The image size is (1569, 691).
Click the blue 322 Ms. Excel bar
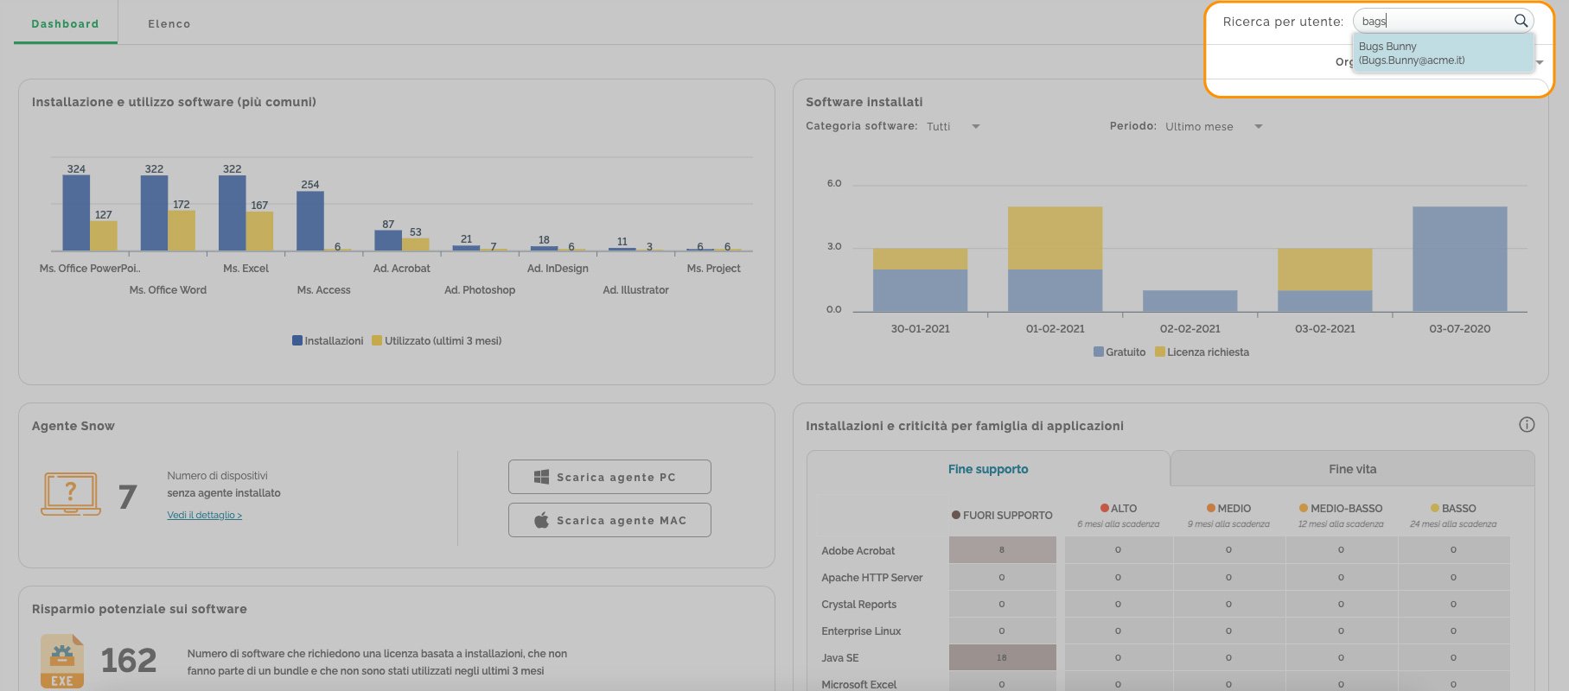point(233,212)
